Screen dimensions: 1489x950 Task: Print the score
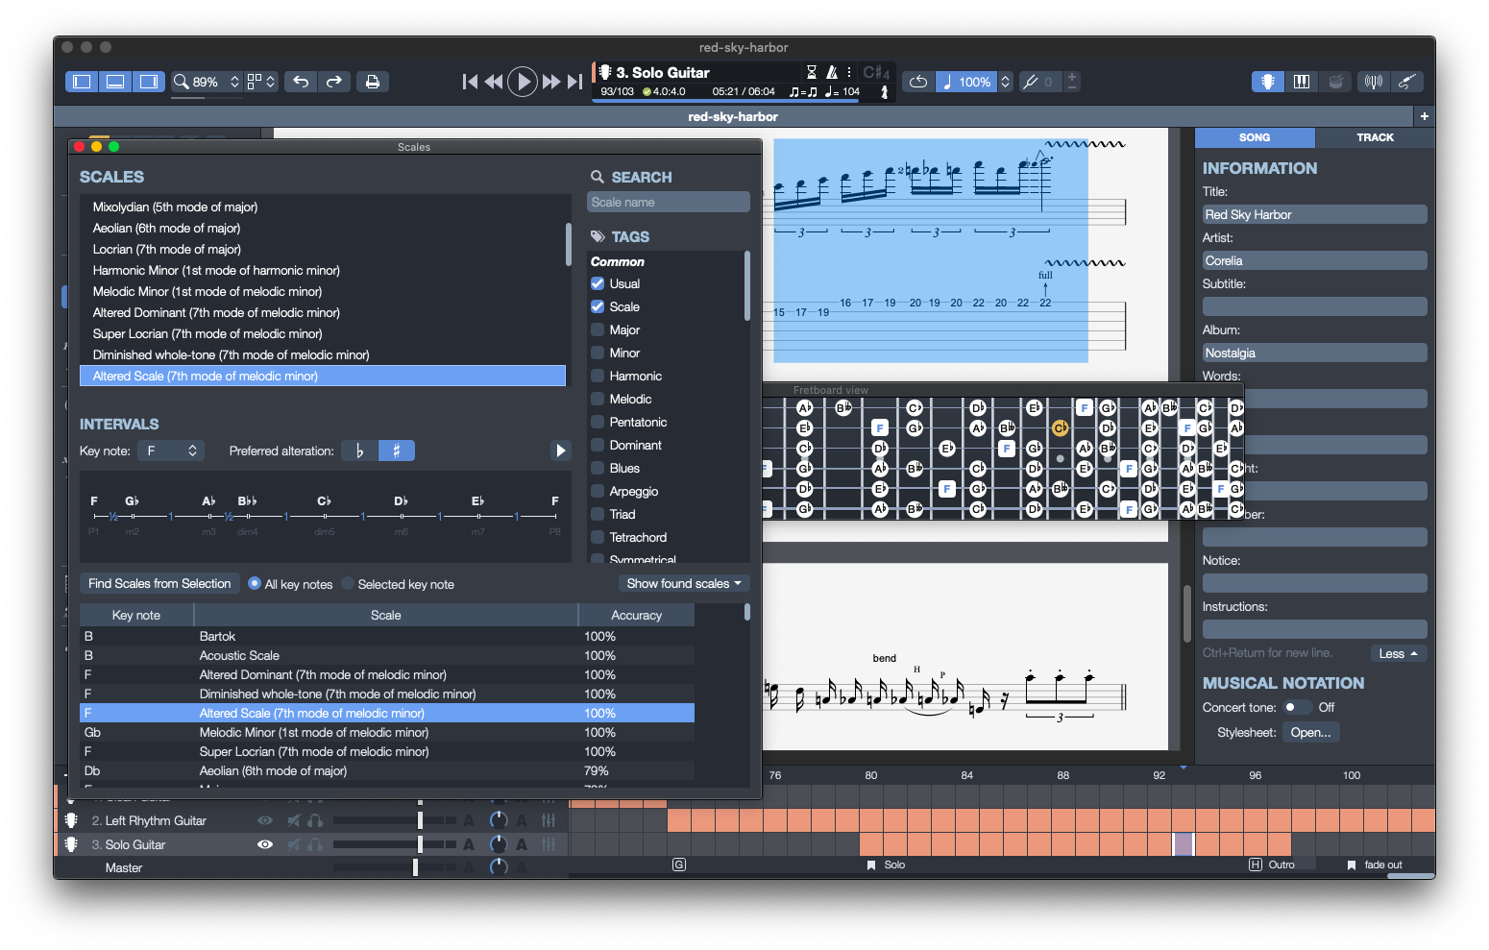tap(373, 82)
